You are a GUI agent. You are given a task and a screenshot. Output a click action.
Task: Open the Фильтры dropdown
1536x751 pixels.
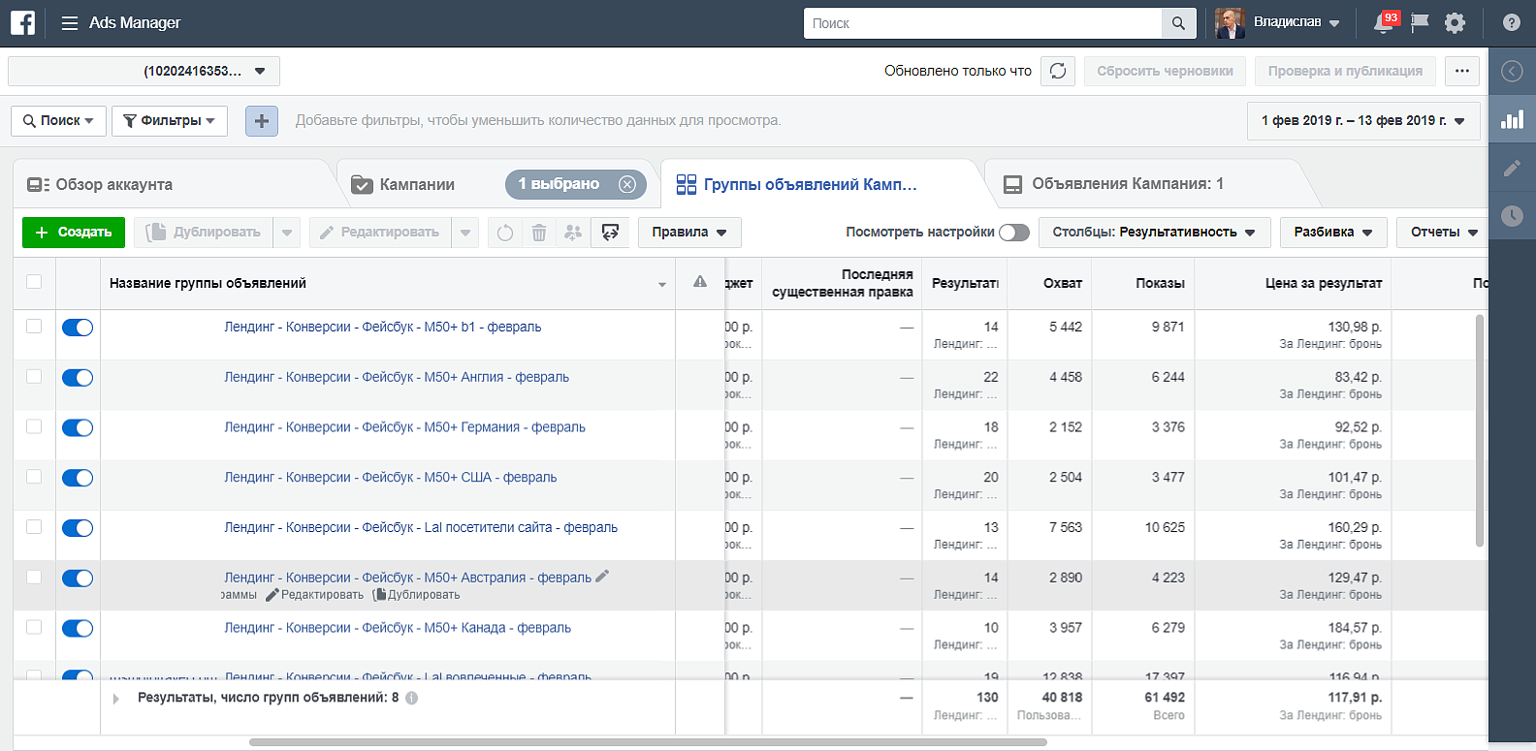pyautogui.click(x=170, y=121)
